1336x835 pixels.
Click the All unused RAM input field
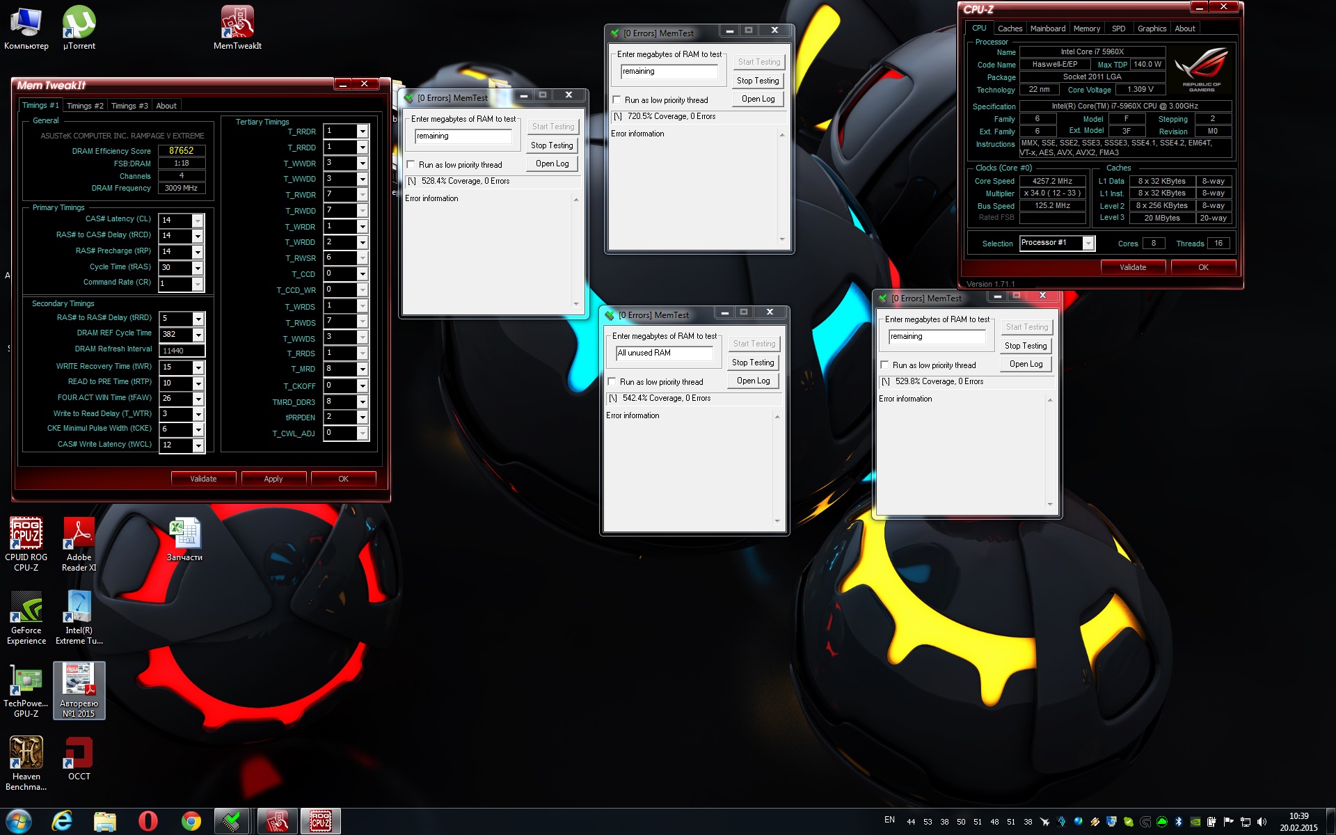tap(664, 353)
